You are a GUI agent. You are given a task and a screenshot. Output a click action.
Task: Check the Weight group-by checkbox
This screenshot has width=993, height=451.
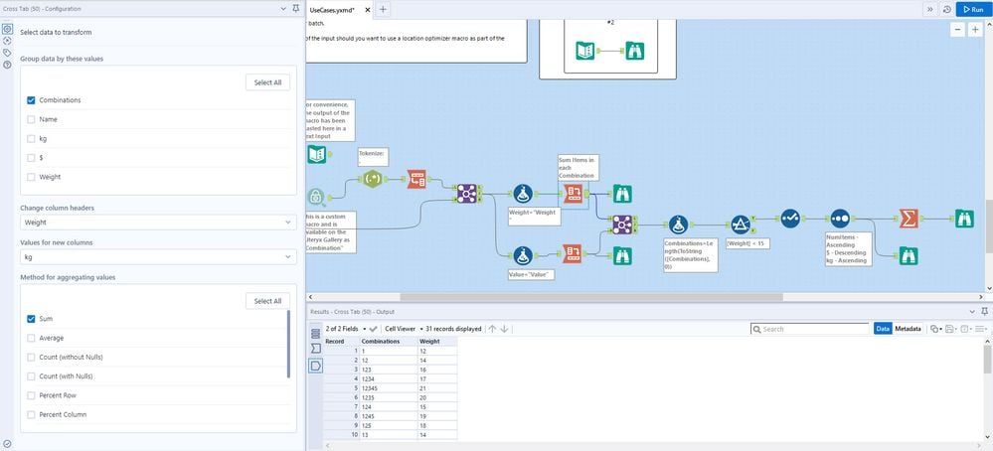coord(31,177)
